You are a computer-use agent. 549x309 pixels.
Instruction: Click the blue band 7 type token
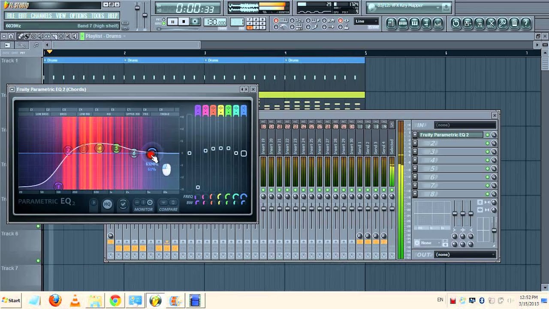coord(244,111)
